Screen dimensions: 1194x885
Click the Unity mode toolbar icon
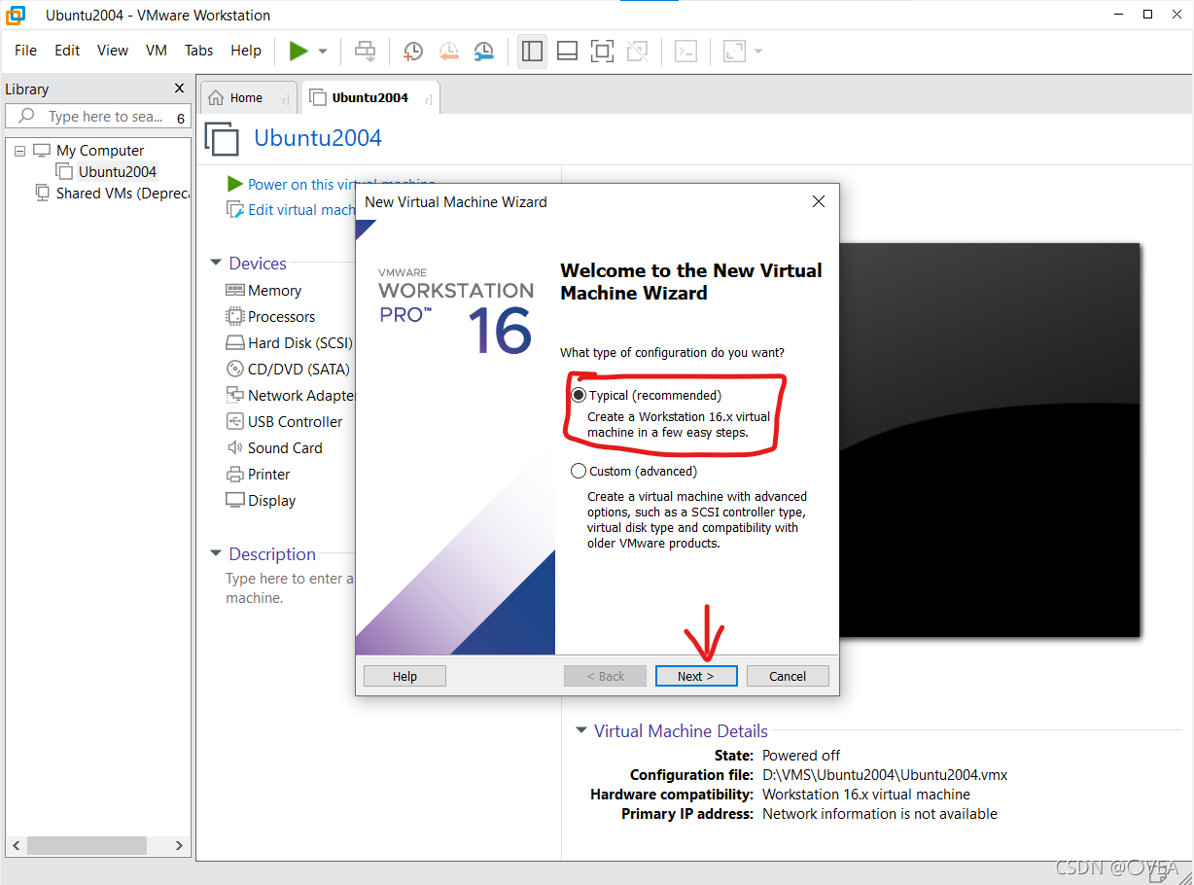click(x=638, y=51)
